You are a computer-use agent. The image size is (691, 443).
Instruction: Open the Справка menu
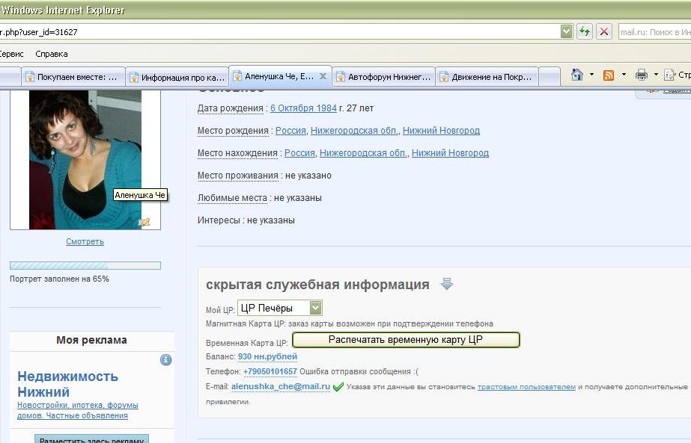click(x=52, y=54)
